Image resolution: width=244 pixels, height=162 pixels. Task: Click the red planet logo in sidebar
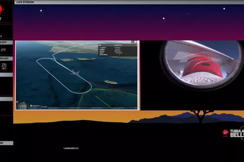[x=2, y=9]
